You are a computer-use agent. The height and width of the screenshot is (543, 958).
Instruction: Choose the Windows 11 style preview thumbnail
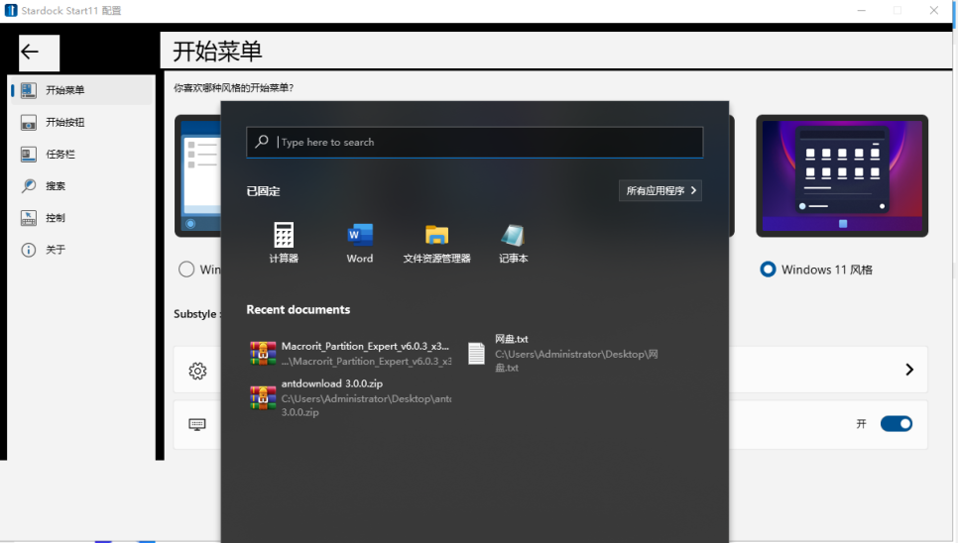pos(842,175)
